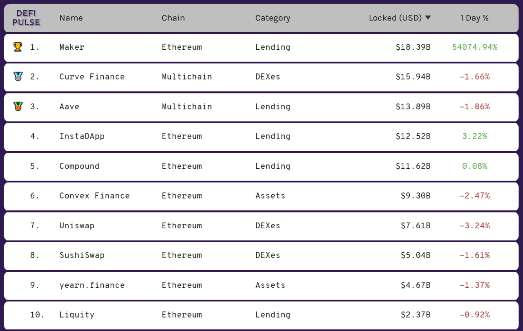The width and height of the screenshot is (523, 331).
Task: Click the DeFi Pulse logo
Action: pyautogui.click(x=26, y=18)
